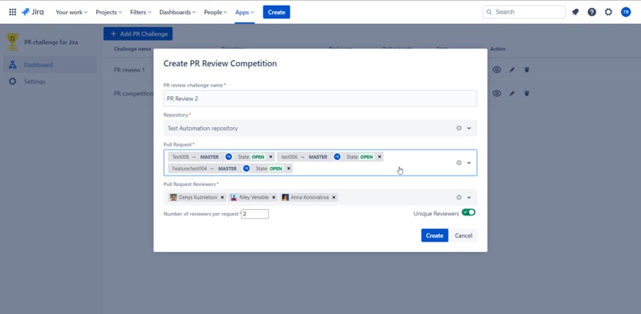This screenshot has width=641, height=314.
Task: Expand the Repository dropdown
Action: pyautogui.click(x=469, y=128)
